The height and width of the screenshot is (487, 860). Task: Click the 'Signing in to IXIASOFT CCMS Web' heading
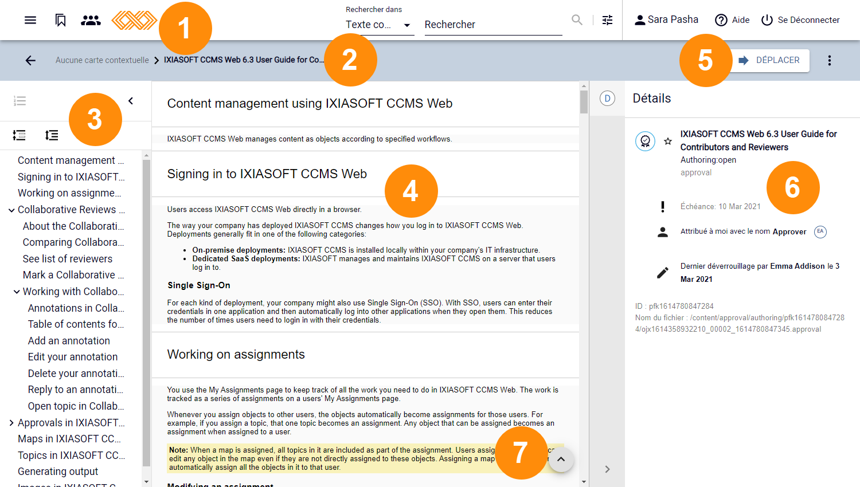tap(267, 174)
